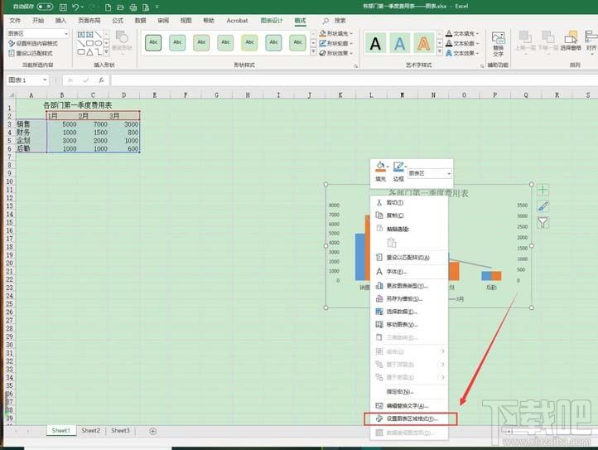Expand the shape styles gallery More arrow
The image size is (598, 450).
click(x=313, y=52)
